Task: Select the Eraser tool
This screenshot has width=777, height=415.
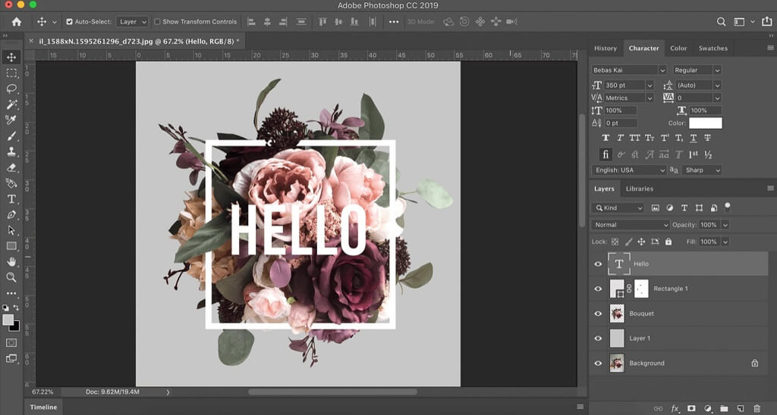Action: 11,167
